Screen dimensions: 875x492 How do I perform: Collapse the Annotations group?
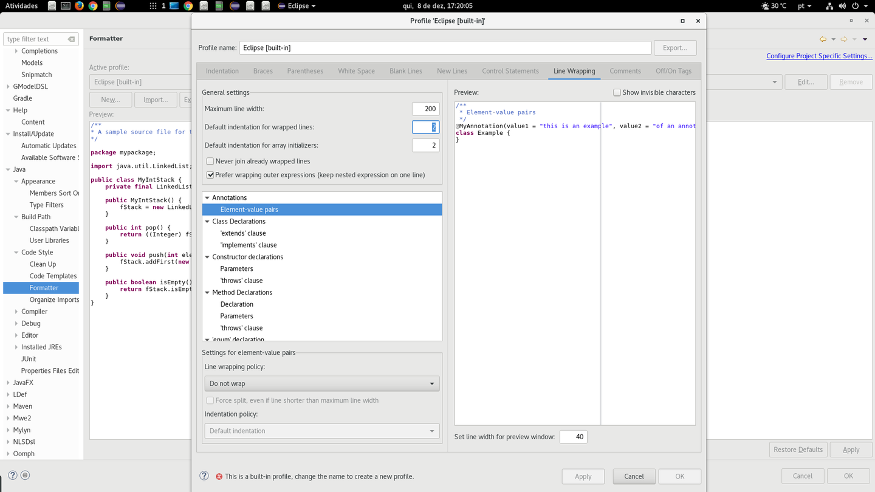coord(207,197)
